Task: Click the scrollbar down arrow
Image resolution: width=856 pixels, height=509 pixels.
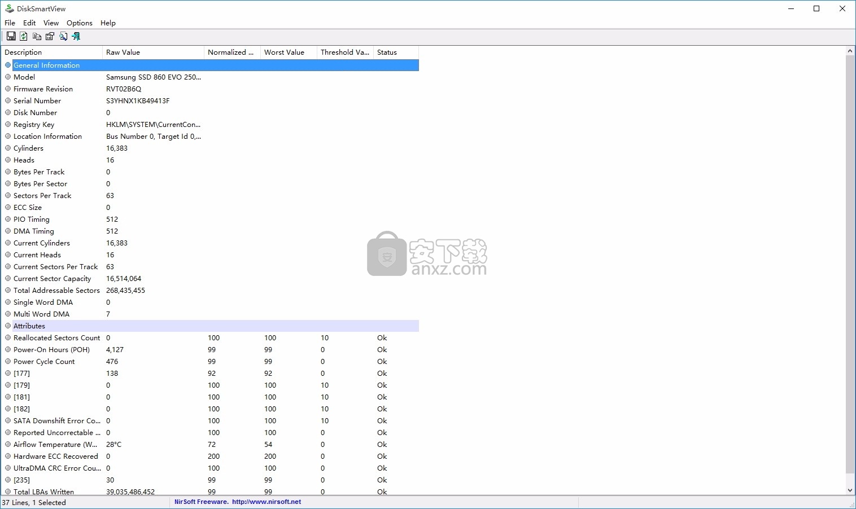Action: [850, 490]
